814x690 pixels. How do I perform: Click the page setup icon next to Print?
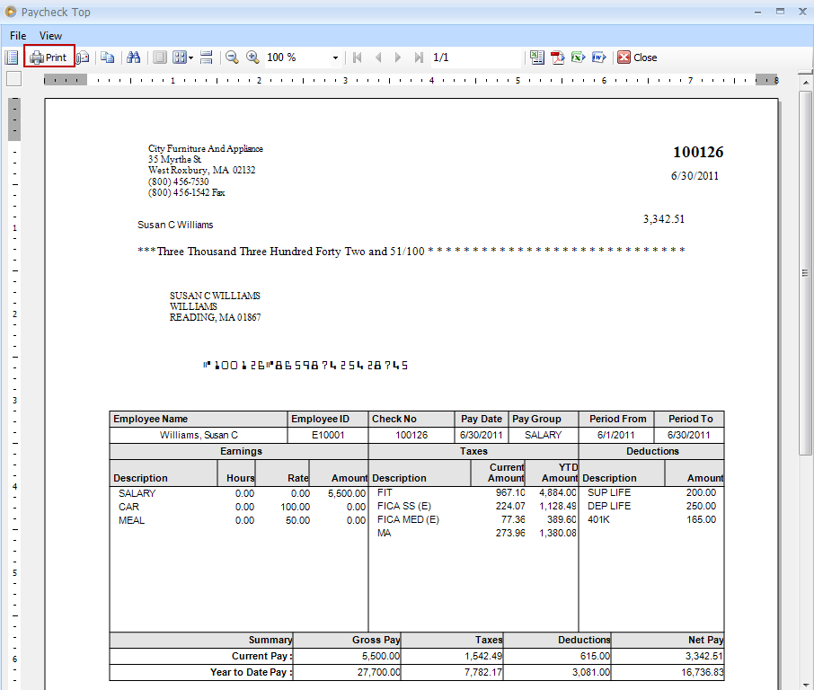tap(83, 57)
